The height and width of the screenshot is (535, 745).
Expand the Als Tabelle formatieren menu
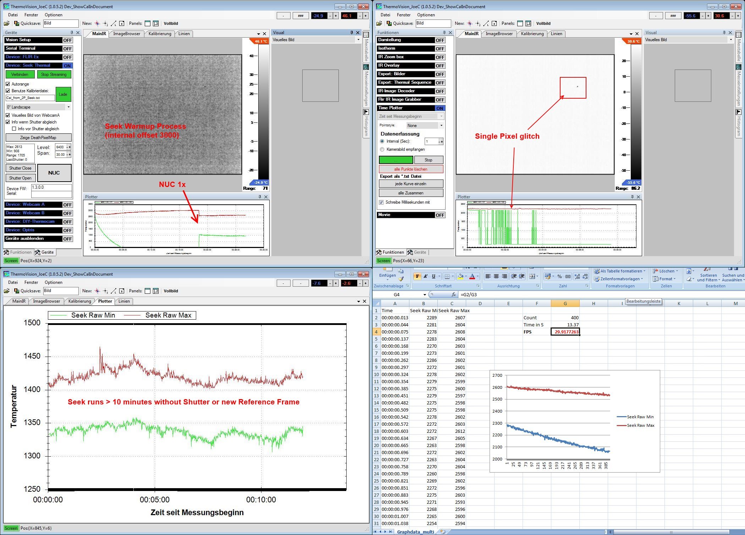coord(620,271)
